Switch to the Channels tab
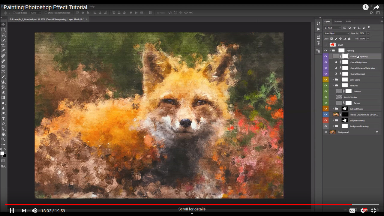384x216 pixels. coord(338,21)
